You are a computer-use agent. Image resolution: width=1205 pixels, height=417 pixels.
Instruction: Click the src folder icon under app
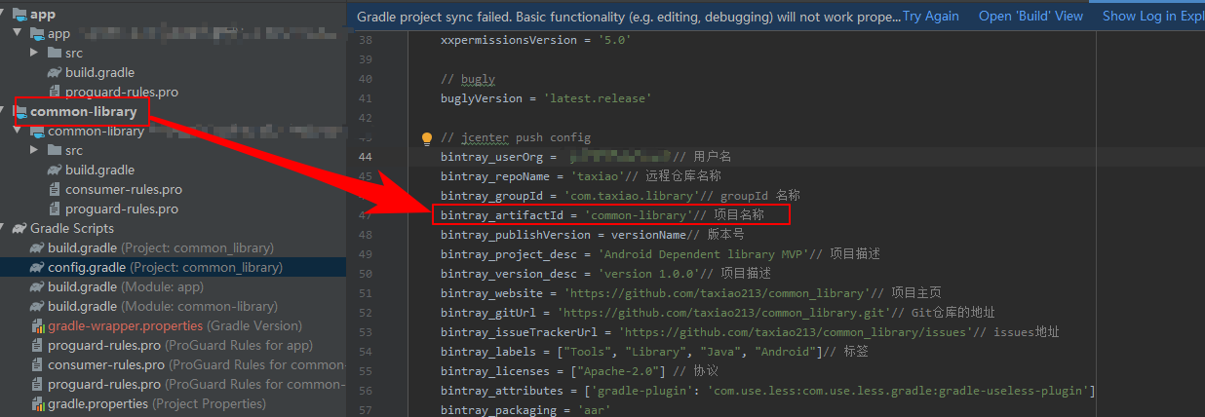tap(56, 53)
